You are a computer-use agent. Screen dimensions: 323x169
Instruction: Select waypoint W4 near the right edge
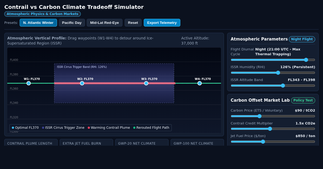[199, 83]
